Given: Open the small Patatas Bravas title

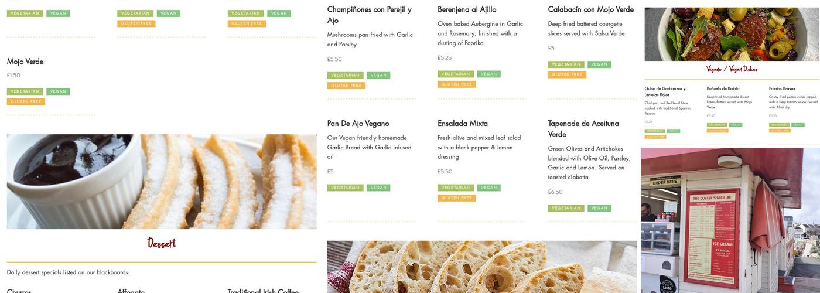Looking at the screenshot, I should pyautogui.click(x=781, y=89).
